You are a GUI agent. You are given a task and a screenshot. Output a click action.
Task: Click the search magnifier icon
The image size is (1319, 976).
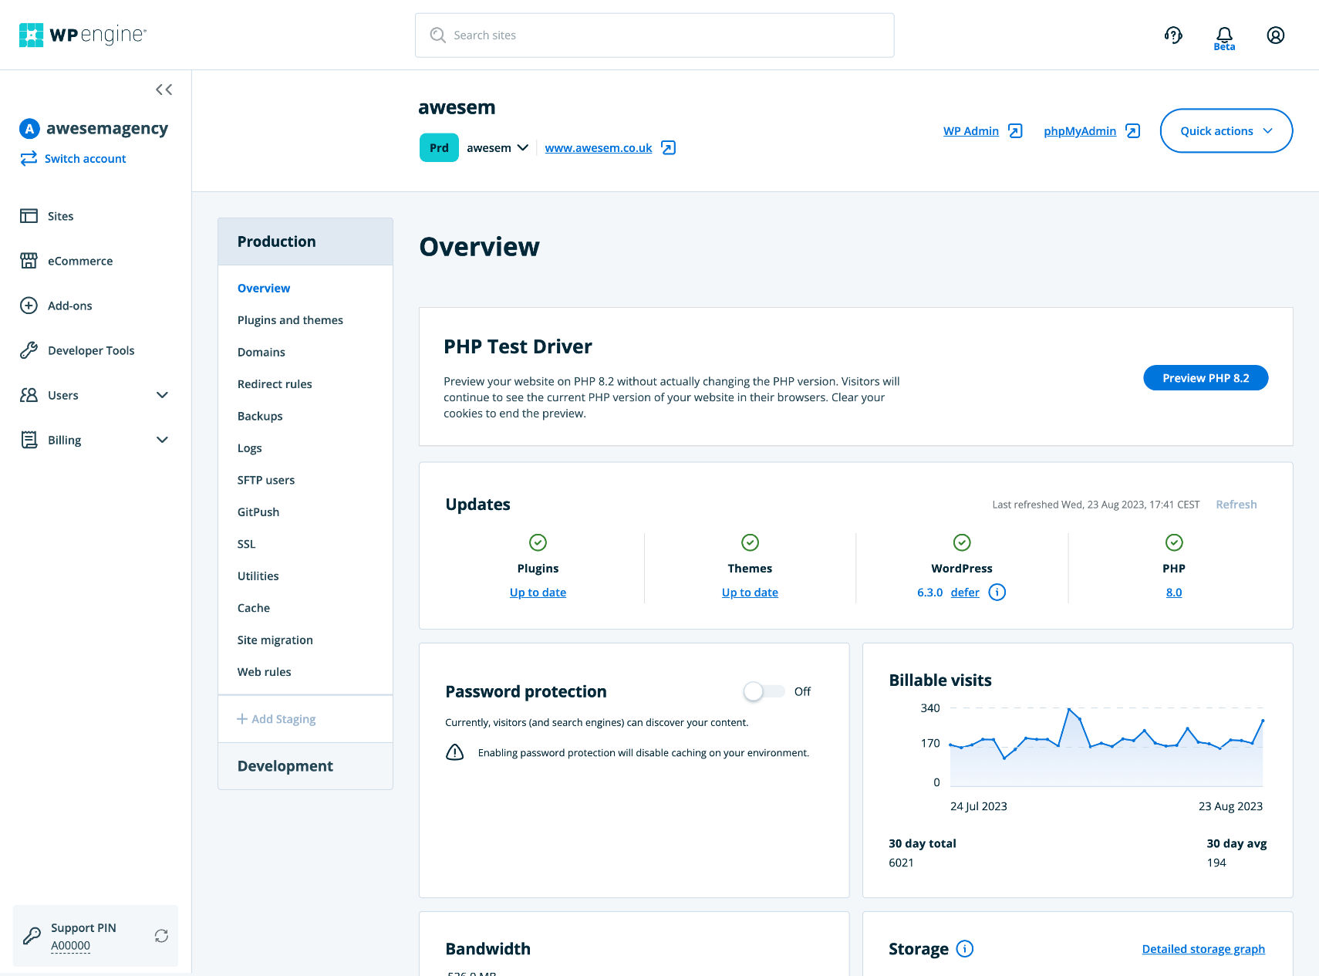coord(437,35)
